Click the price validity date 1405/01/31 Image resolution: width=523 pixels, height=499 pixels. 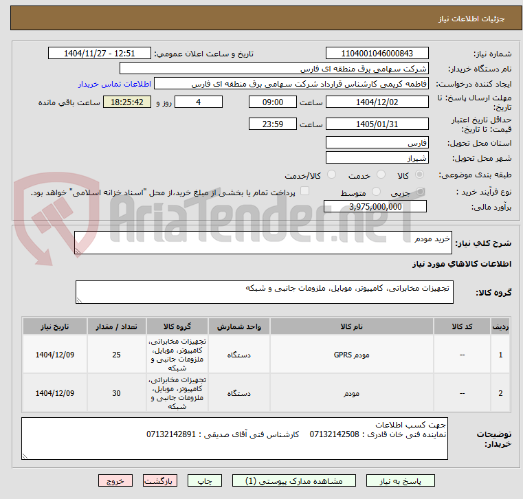pyautogui.click(x=377, y=124)
